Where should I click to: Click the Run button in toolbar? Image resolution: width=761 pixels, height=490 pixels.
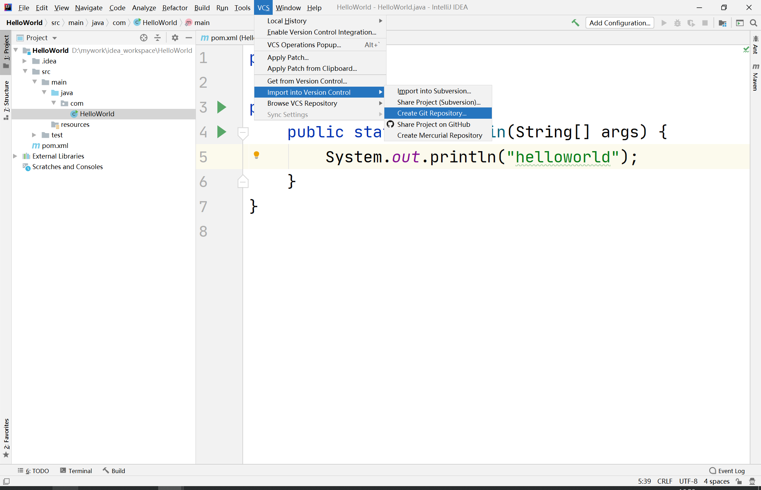(664, 23)
